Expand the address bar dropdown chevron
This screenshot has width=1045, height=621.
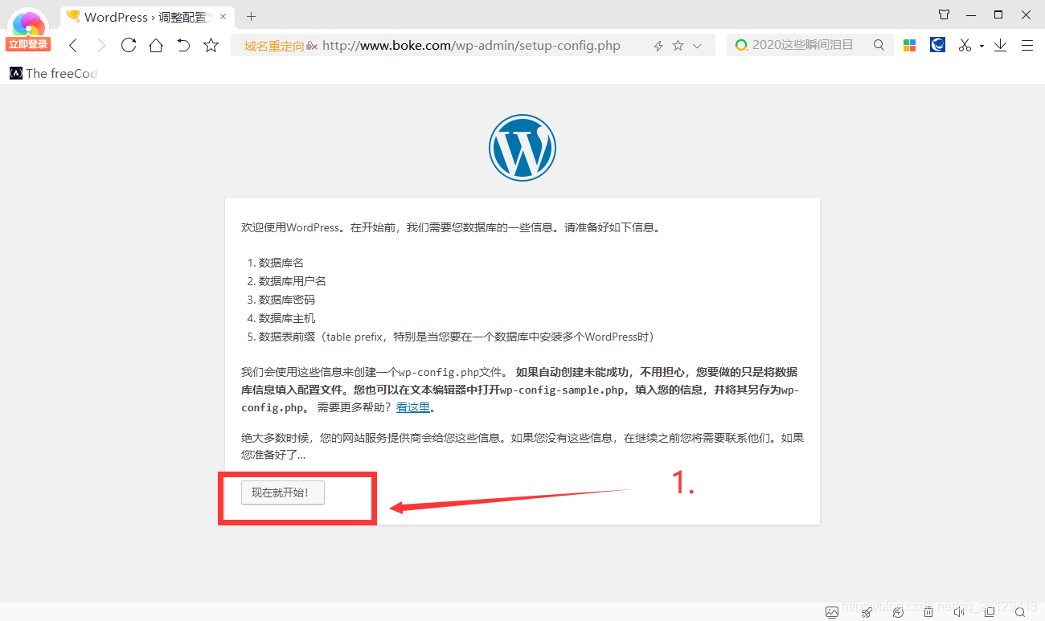(697, 46)
